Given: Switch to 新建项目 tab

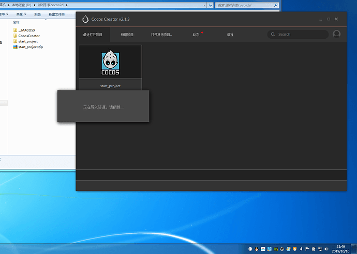Looking at the screenshot, I should [127, 35].
